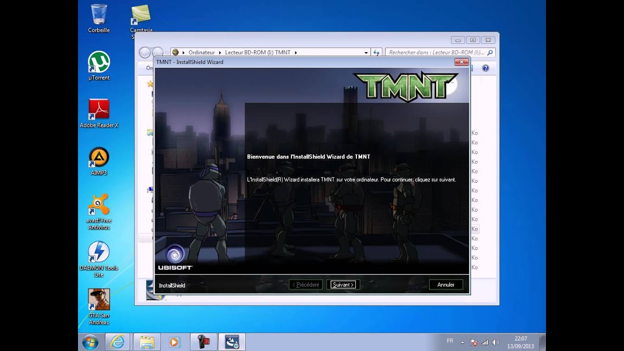Launch Internet Explorer from the taskbar
This screenshot has width=624, height=351.
[x=117, y=342]
